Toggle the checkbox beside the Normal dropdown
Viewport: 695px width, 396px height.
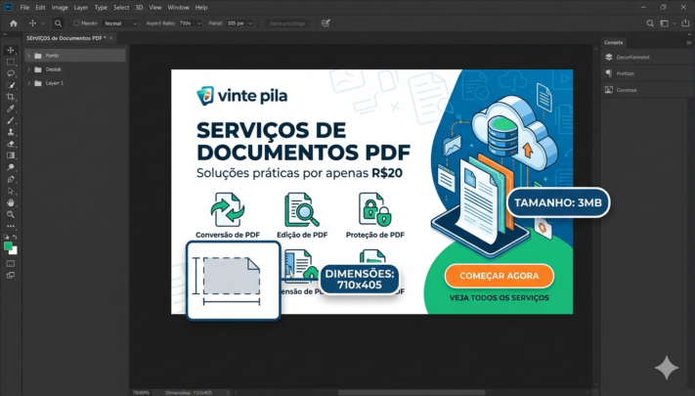76,22
